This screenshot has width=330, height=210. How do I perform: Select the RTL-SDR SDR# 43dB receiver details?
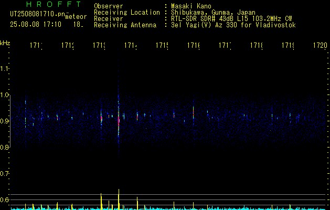[231, 19]
